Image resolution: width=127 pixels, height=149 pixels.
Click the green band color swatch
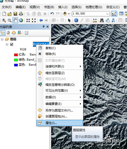pos(16,60)
